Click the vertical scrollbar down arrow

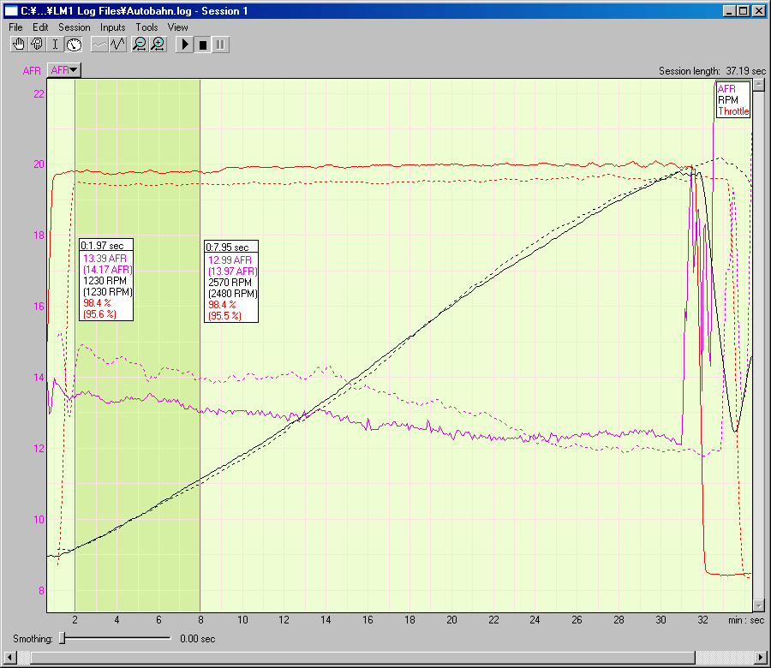tap(759, 605)
